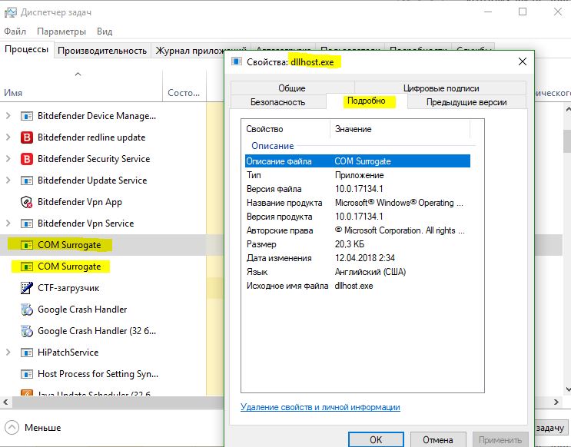The image size is (571, 447).
Task: Click the icon of the selected COM Surrogate row
Action: (27, 245)
